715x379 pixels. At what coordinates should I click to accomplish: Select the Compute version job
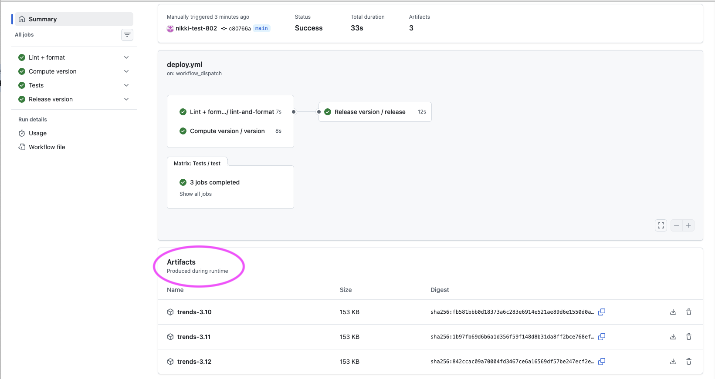tap(52, 71)
